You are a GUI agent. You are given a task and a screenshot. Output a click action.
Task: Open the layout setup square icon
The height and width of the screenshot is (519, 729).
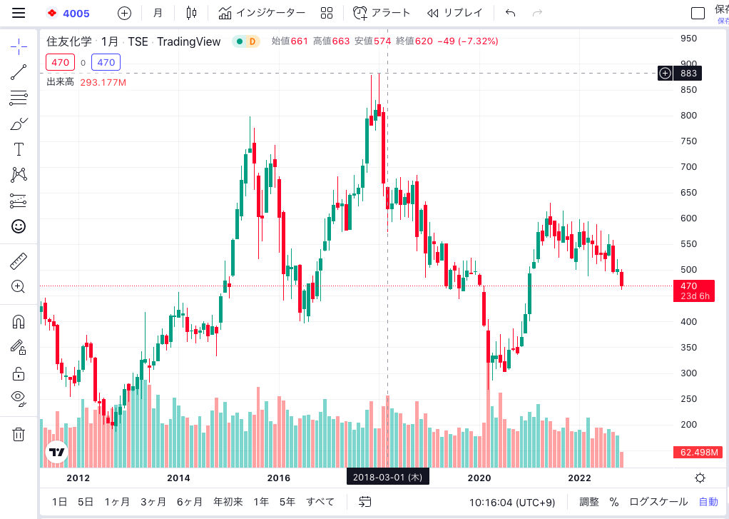[x=698, y=13]
